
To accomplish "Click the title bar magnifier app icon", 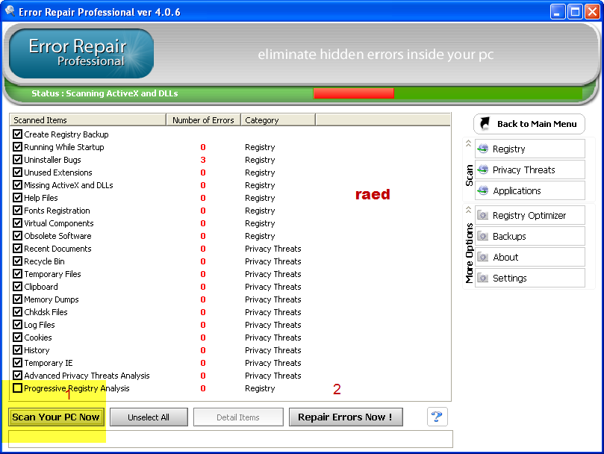I will [x=10, y=11].
